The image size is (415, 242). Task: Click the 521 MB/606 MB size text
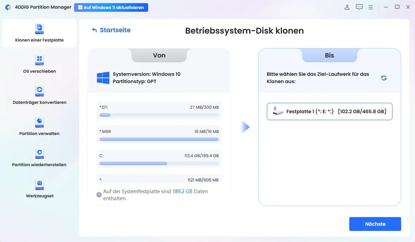[x=203, y=180]
